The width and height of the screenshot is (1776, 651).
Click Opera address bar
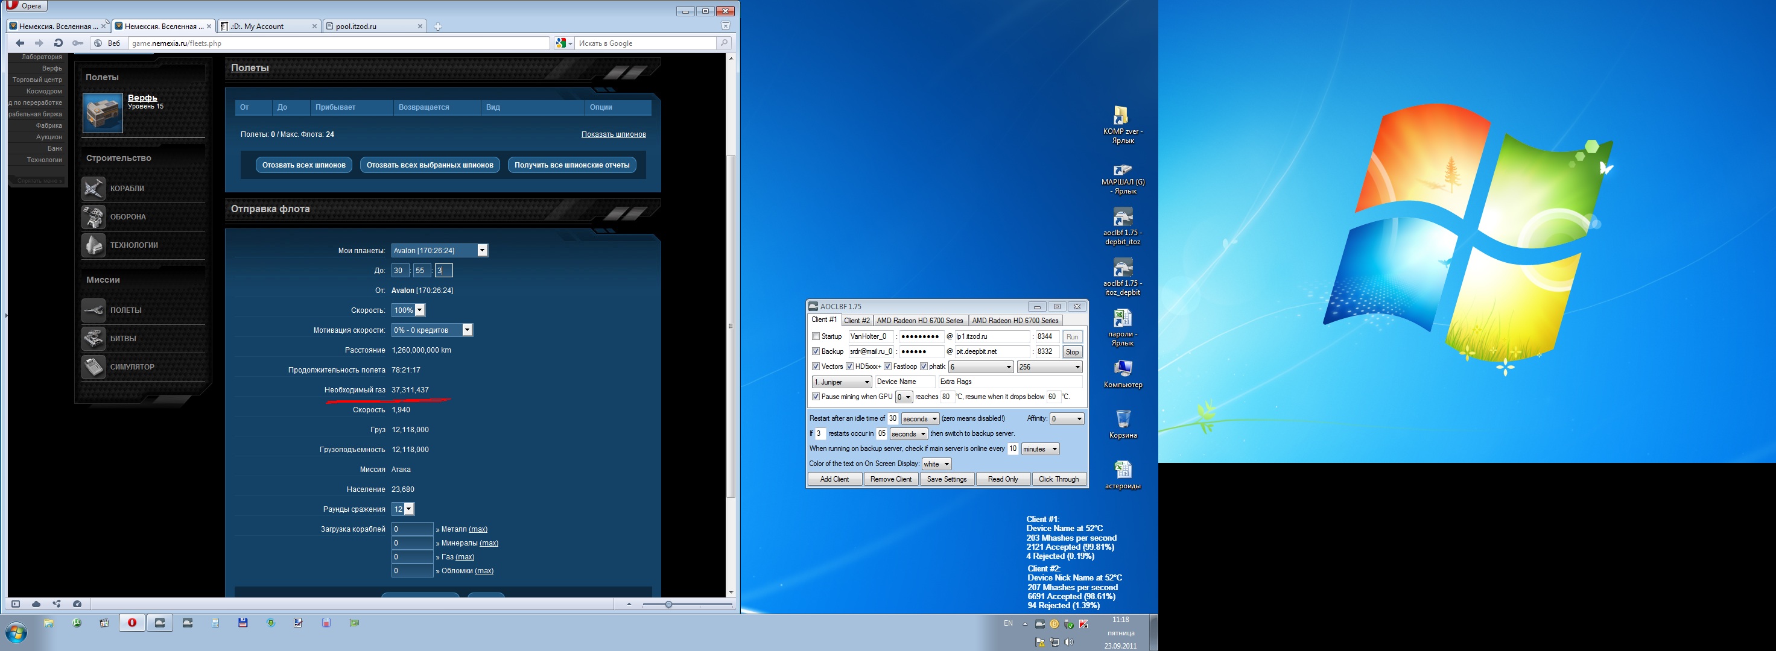tap(338, 43)
